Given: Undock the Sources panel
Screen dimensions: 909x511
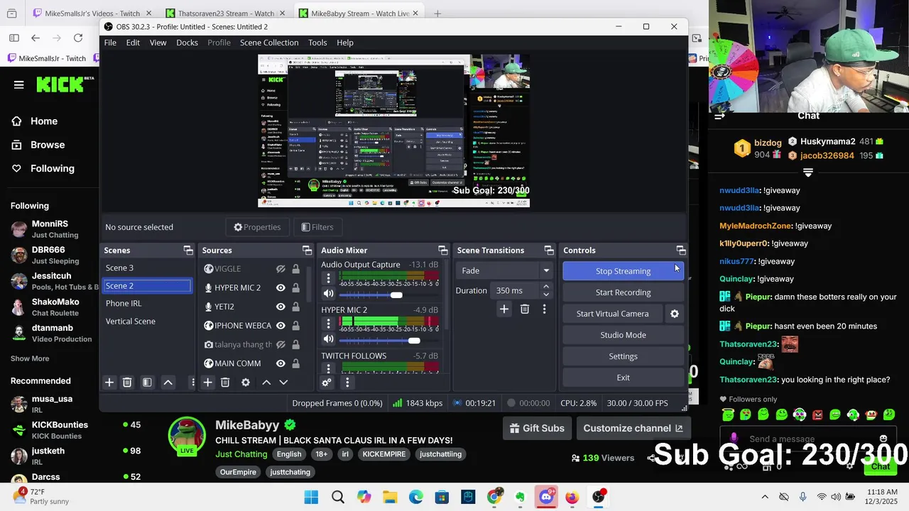Looking at the screenshot, I should pos(307,251).
